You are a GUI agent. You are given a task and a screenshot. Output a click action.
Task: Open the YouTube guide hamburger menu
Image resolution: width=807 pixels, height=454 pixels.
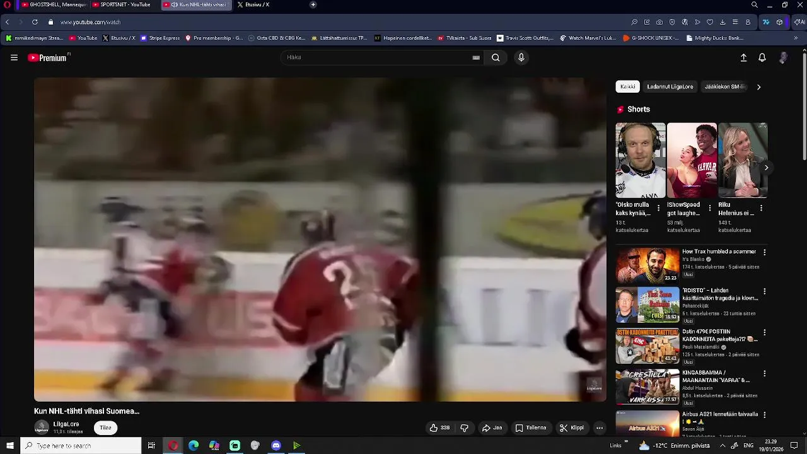pyautogui.click(x=14, y=57)
